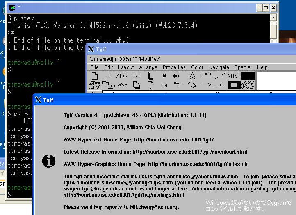Image resolution: width=296 pixels, height=215 pixels.
Task: Click the white message area in Tgif toolbar
Action: point(276,81)
